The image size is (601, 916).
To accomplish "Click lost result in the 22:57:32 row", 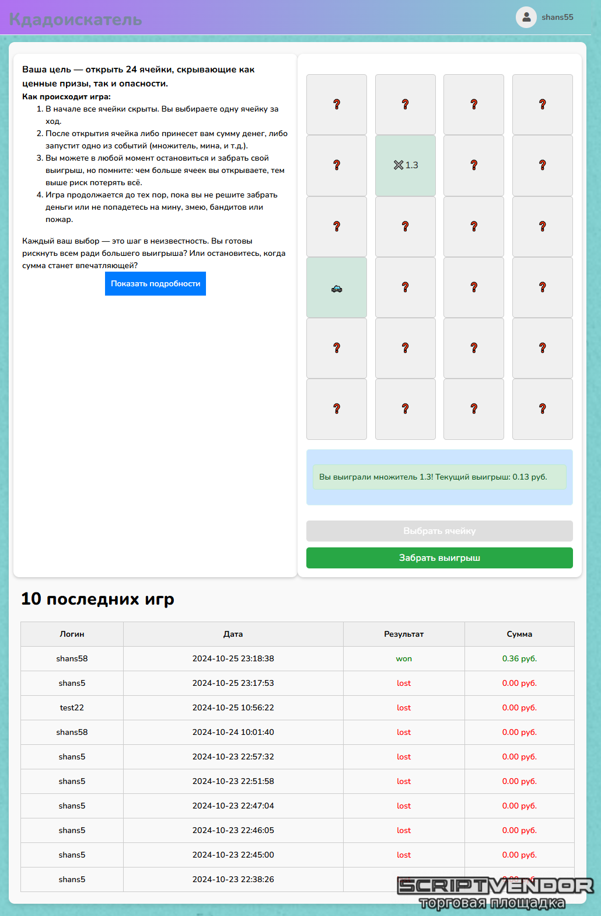I will [404, 757].
